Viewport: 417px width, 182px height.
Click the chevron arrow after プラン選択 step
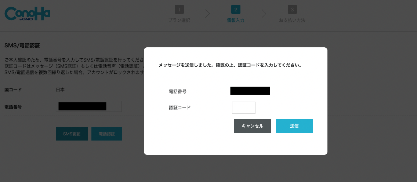[207, 14]
